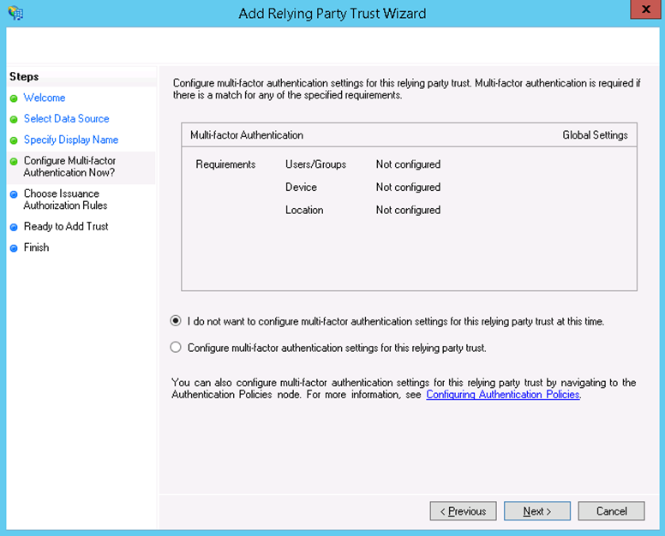This screenshot has width=665, height=536.
Task: Select Choose Issuance Authorization Rules step
Action: pyautogui.click(x=65, y=200)
